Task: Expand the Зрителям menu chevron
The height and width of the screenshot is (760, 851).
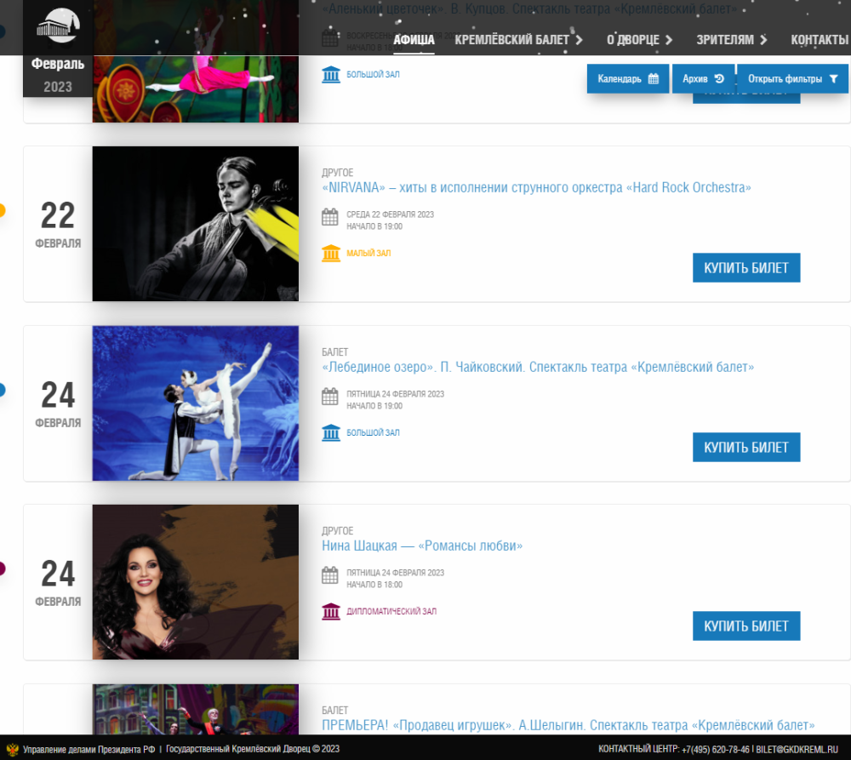Action: [x=763, y=40]
